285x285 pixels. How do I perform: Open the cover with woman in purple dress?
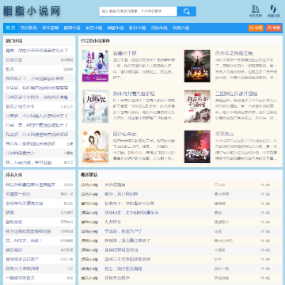coord(95,66)
